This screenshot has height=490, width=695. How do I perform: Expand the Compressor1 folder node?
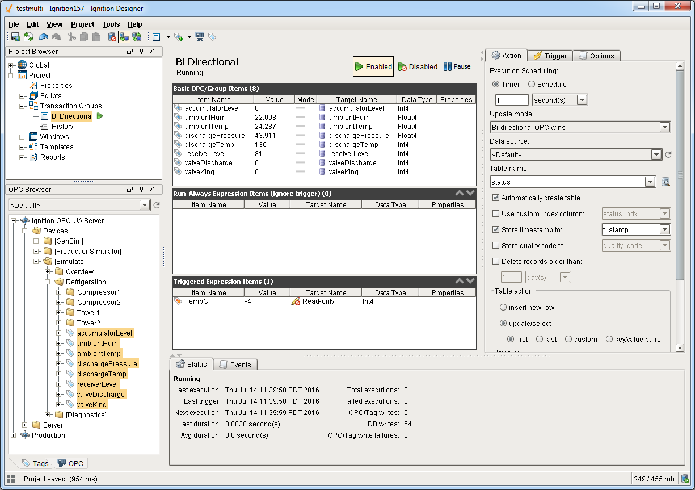pos(59,292)
